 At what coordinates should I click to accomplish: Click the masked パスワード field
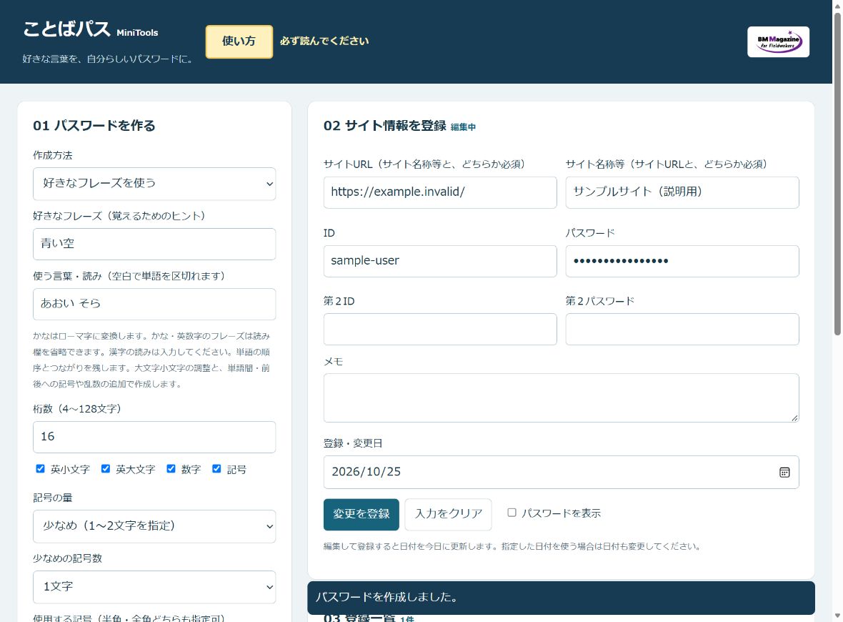point(682,261)
